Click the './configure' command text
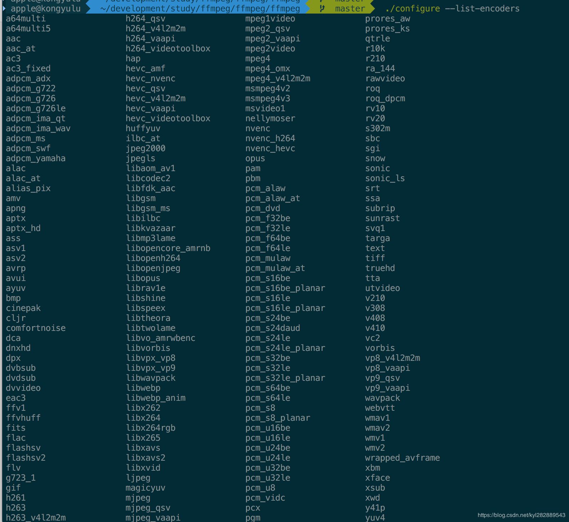Screen dimensions: 569x522 412,9
